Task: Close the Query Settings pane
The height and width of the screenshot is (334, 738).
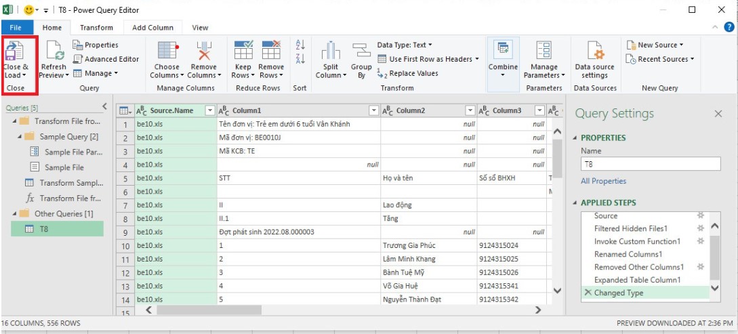Action: [x=718, y=113]
